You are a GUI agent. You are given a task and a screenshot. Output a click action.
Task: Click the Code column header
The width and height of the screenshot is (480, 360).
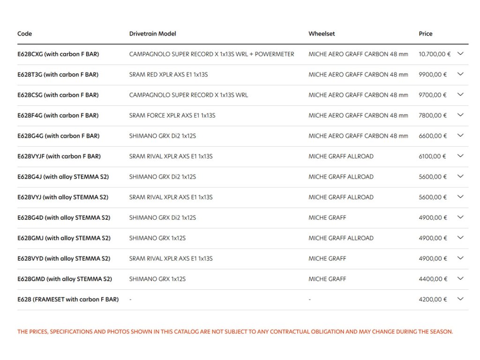pos(25,34)
